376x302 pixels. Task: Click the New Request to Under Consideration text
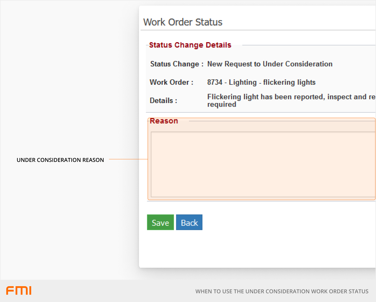(x=269, y=64)
